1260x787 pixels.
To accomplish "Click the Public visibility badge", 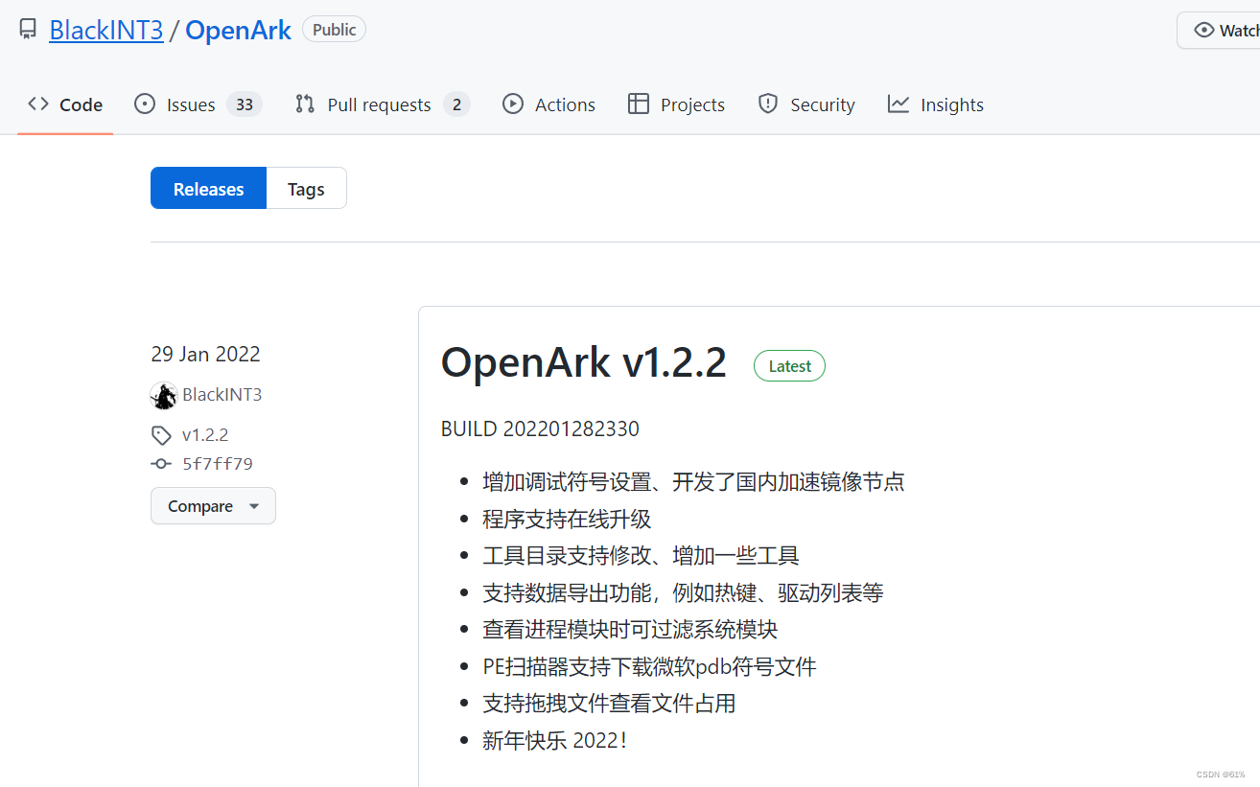I will click(x=334, y=30).
